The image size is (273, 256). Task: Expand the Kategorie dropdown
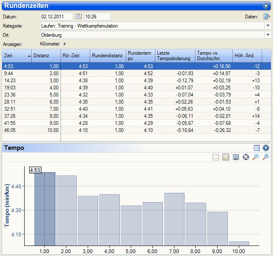pyautogui.click(x=268, y=26)
